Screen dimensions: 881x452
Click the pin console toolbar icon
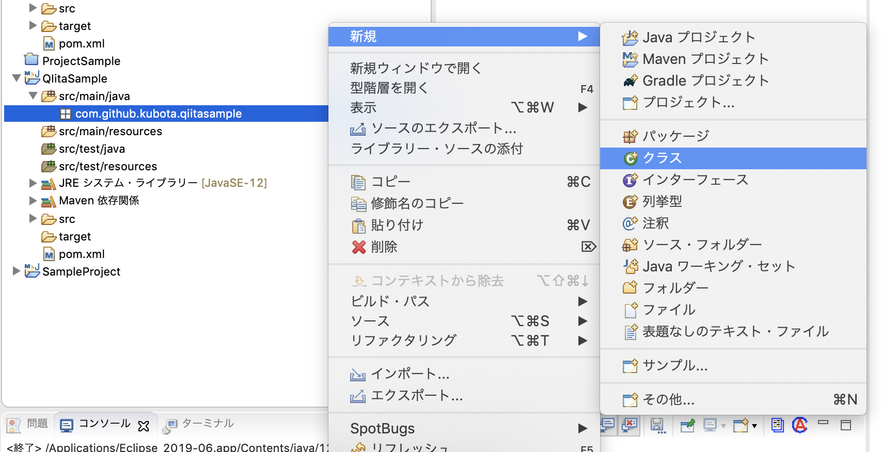click(x=687, y=425)
